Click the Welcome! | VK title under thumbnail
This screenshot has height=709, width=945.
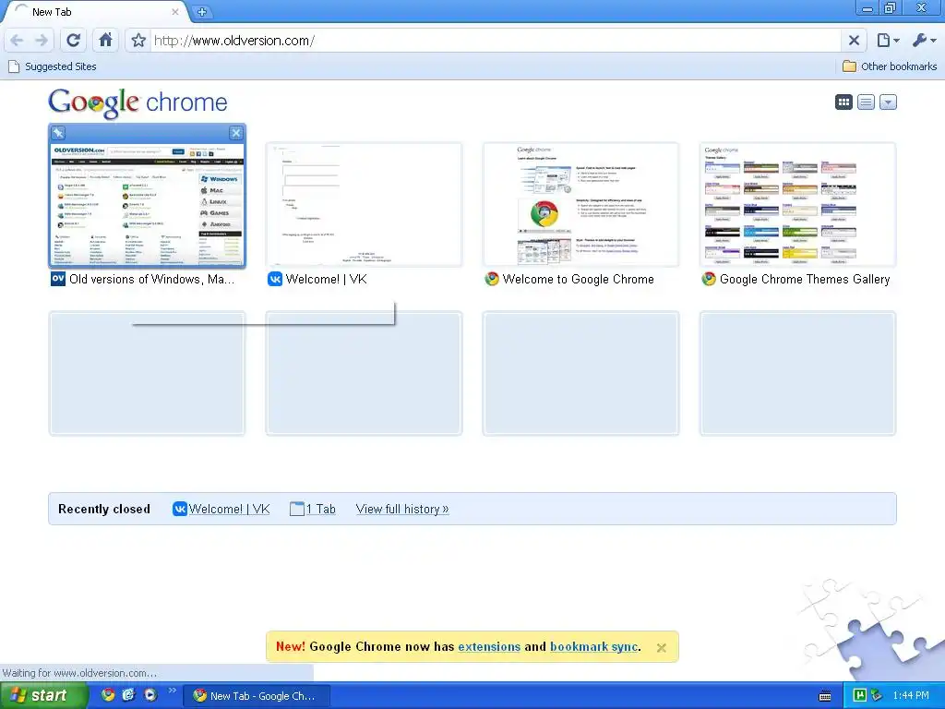[x=326, y=279]
